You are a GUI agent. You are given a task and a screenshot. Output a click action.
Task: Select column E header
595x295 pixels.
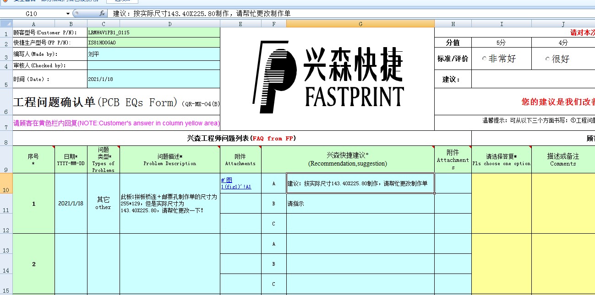240,23
